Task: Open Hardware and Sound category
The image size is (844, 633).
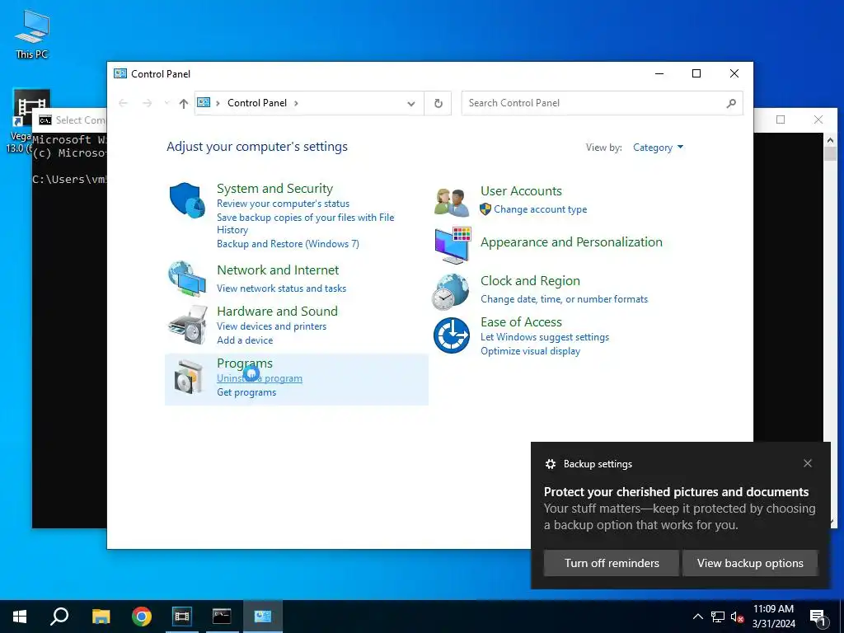Action: (277, 311)
